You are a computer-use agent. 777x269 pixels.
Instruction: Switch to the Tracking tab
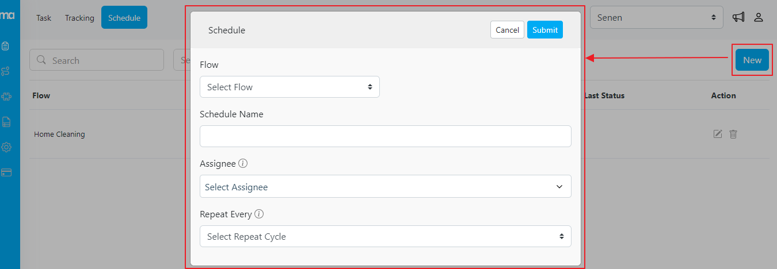(x=79, y=18)
